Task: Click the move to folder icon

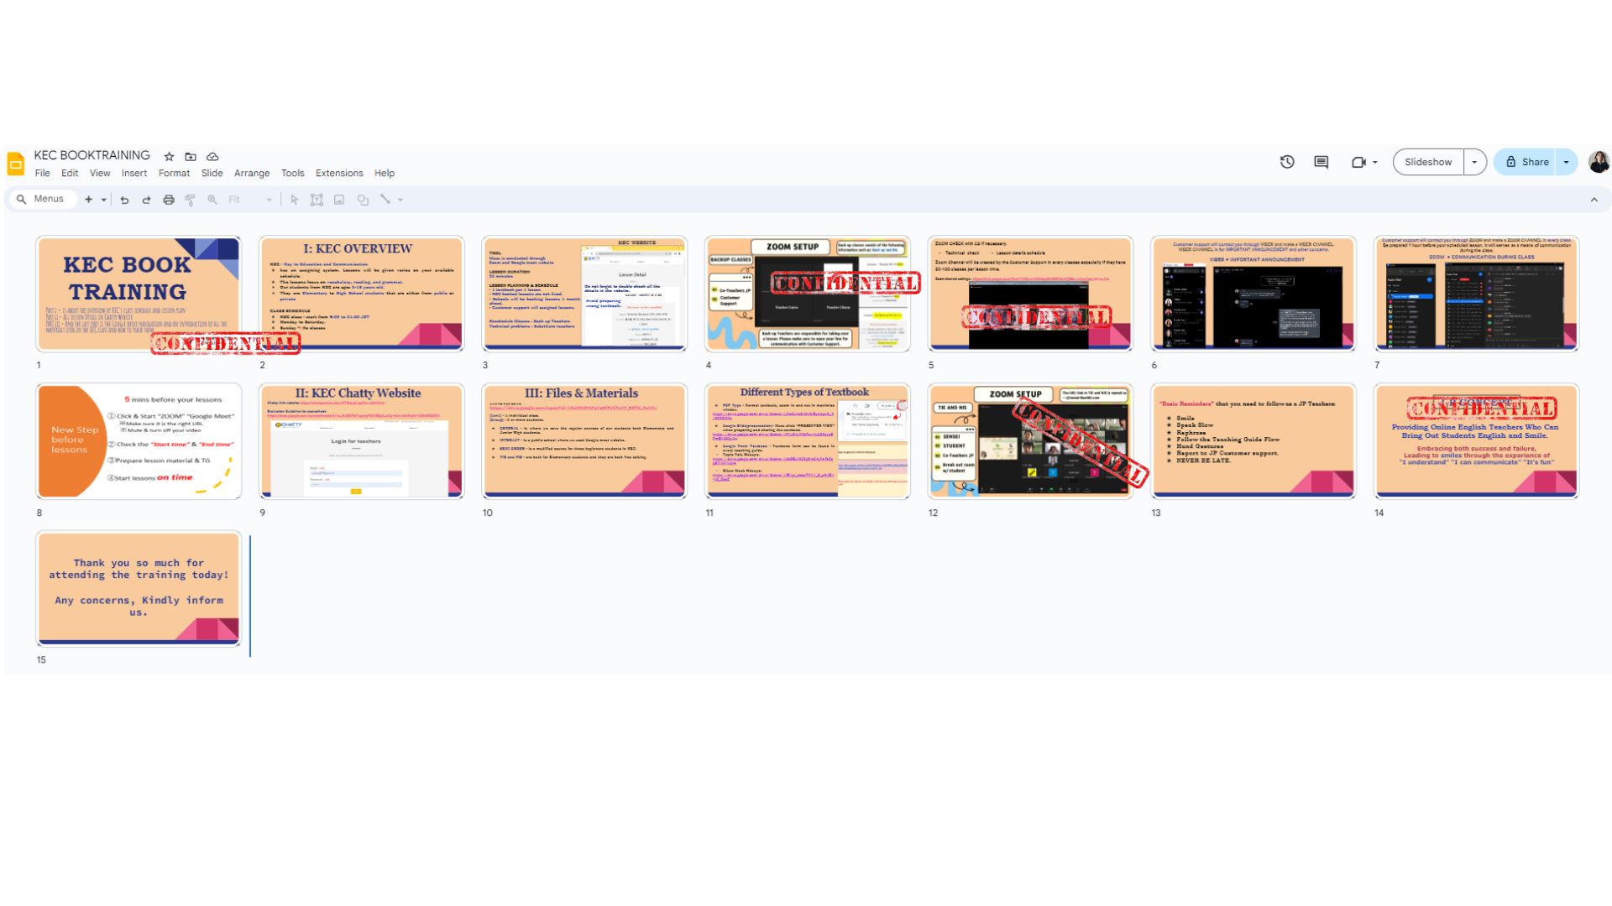Action: point(191,157)
